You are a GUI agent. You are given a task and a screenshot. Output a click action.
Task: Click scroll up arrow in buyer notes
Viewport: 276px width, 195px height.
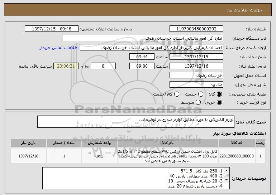tap(227, 171)
